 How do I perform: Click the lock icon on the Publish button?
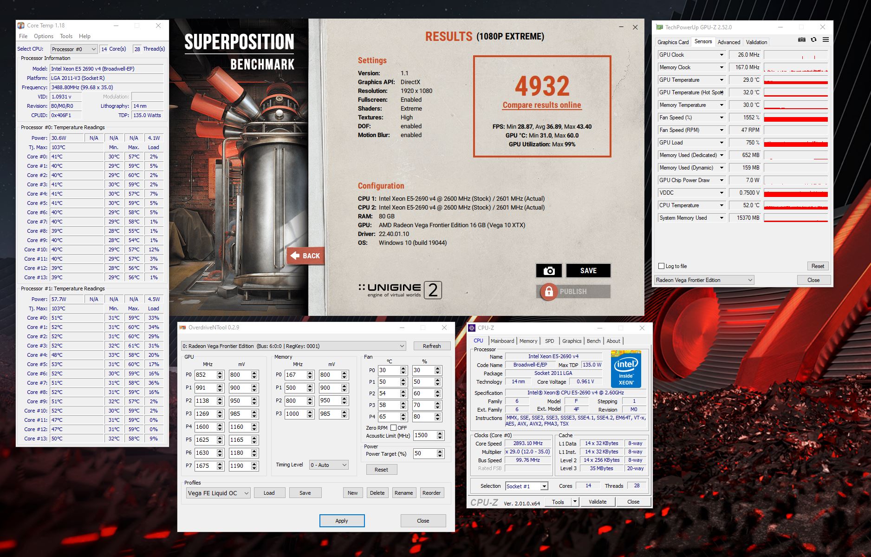click(548, 291)
